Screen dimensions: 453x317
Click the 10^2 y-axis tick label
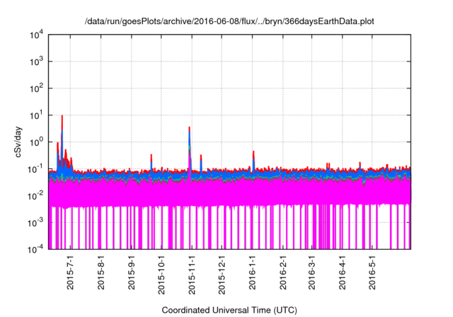coord(36,88)
